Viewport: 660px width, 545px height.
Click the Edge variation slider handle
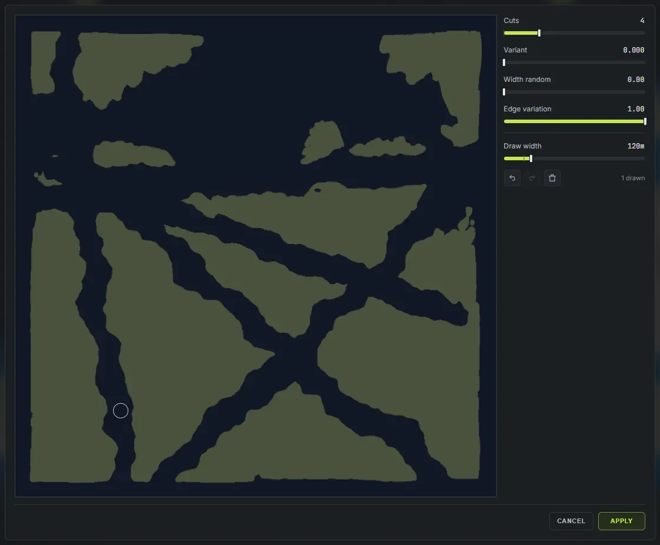click(x=645, y=121)
